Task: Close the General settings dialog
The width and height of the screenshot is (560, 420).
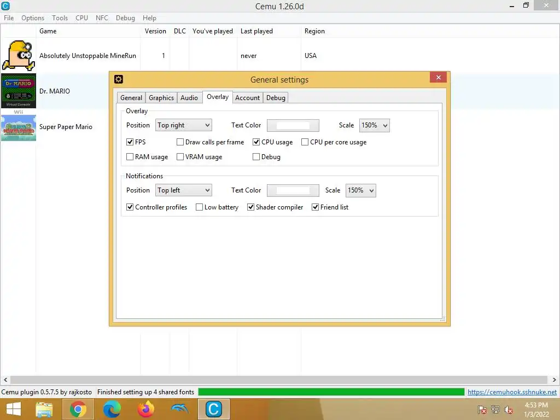Action: [x=438, y=78]
